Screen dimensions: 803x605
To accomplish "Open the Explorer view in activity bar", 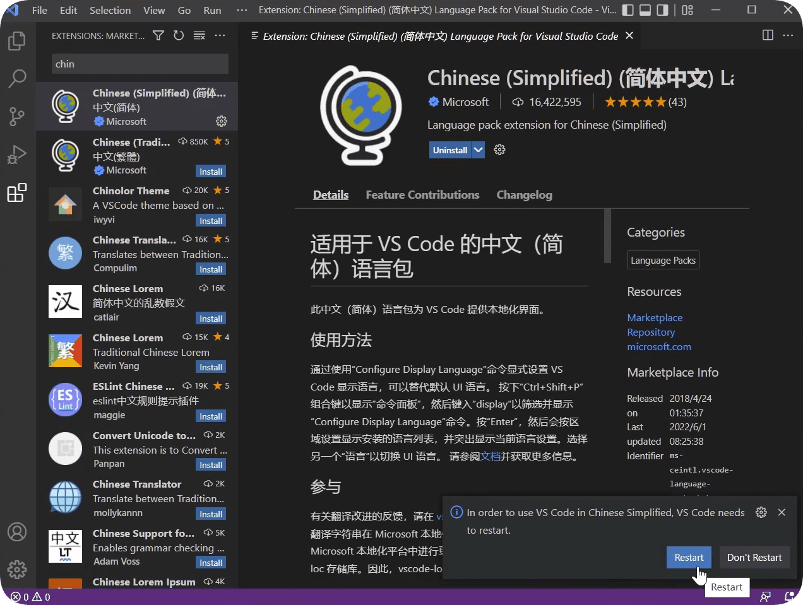I will click(x=17, y=41).
